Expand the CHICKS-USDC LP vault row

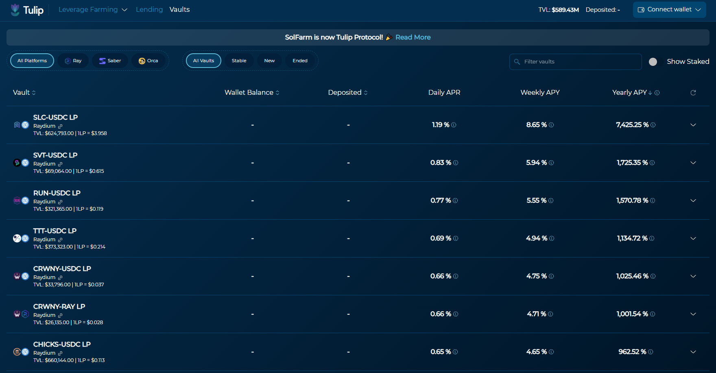tap(693, 352)
